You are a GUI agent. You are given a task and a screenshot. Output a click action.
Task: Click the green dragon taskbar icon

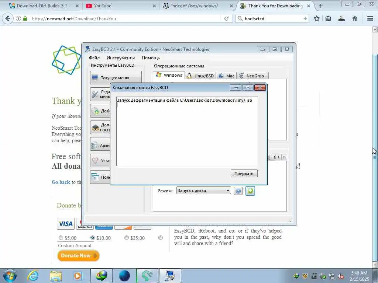(147, 276)
